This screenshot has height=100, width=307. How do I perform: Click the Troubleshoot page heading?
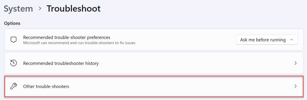tap(73, 8)
